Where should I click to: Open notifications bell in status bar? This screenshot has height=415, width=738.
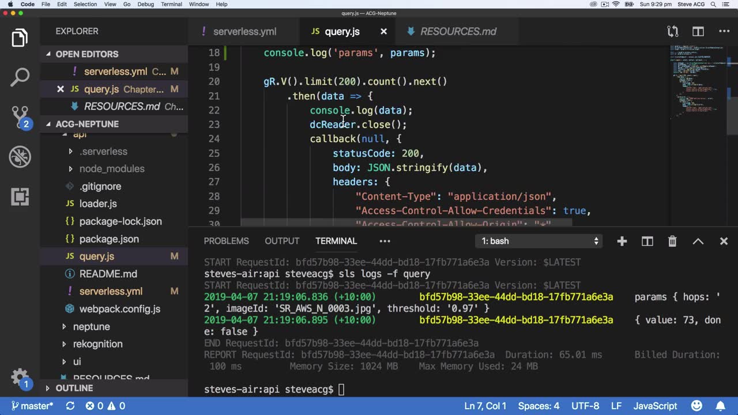721,406
